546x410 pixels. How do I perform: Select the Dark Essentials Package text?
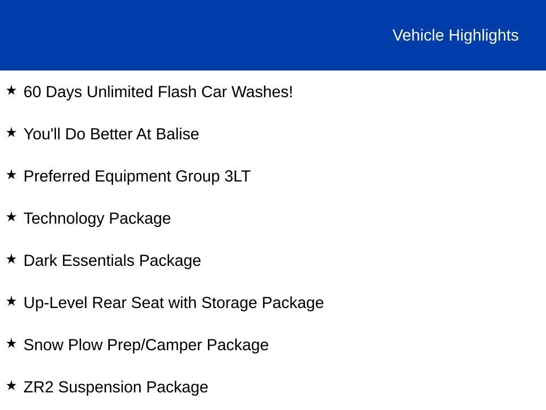(x=112, y=261)
